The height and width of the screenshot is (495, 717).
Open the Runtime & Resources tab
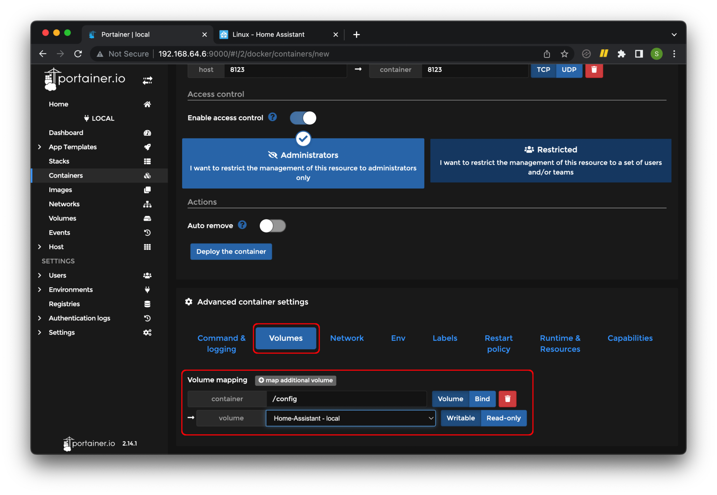pyautogui.click(x=560, y=343)
